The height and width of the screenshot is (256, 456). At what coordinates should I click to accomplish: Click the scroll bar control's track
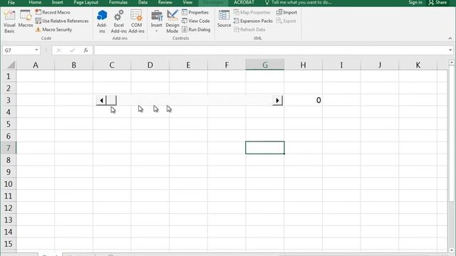(195, 100)
